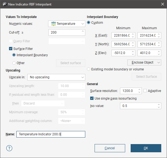Click the Cut-off value field
167x158 pixels.
65,32
